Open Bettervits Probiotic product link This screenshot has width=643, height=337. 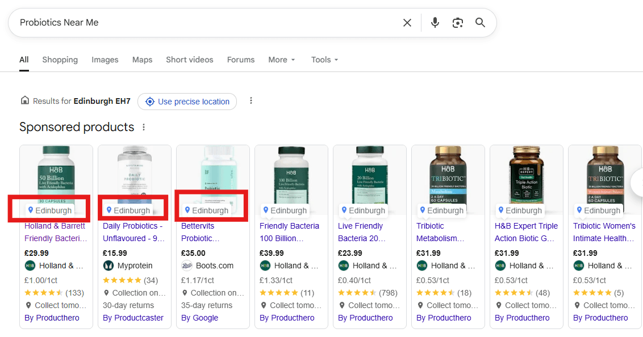tap(201, 232)
